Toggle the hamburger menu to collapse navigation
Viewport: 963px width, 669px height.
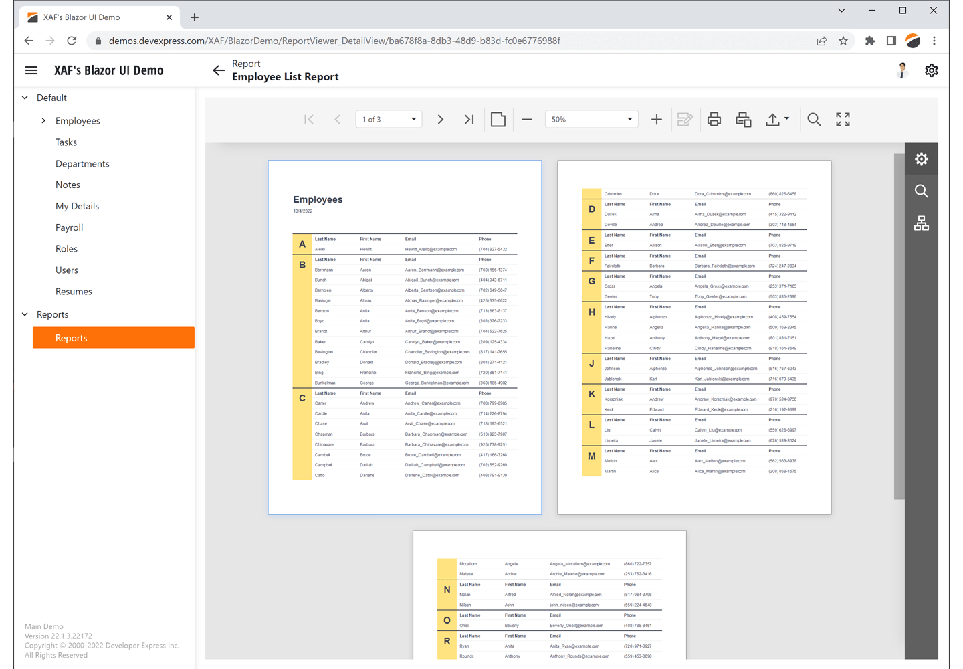tap(31, 70)
